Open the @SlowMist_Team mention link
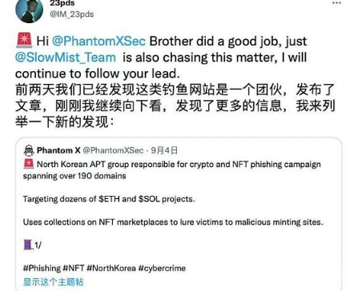 (66, 58)
